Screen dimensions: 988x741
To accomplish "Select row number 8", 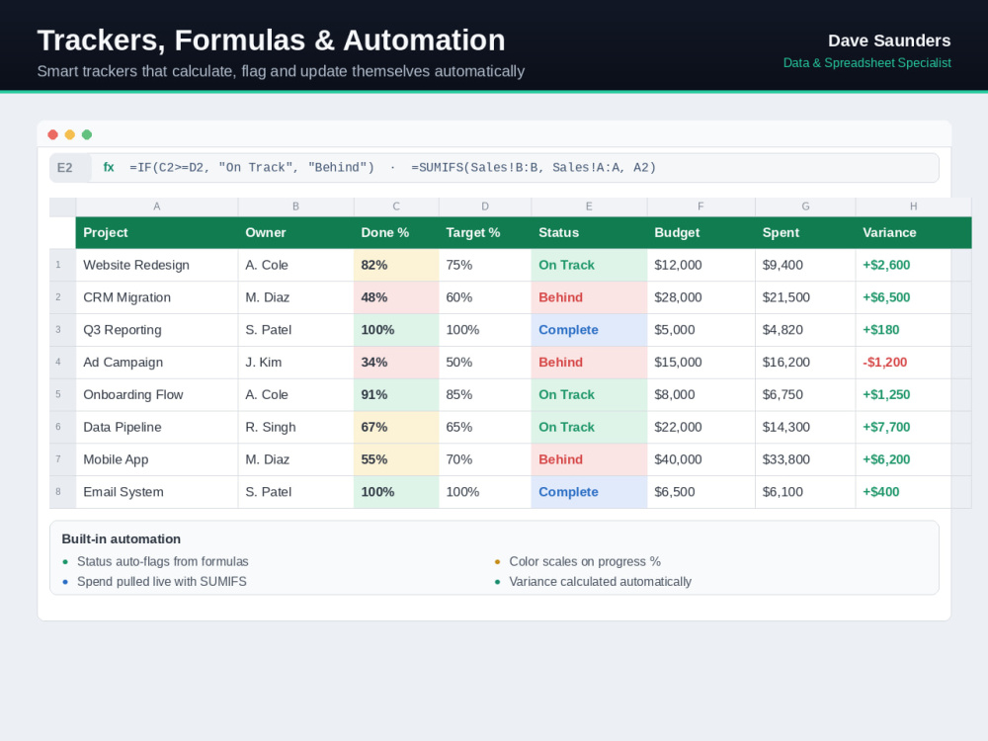I will [62, 492].
